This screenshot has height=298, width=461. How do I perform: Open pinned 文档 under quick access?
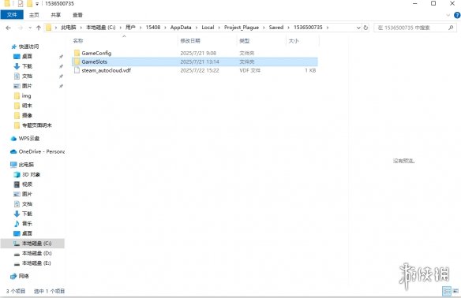click(27, 76)
